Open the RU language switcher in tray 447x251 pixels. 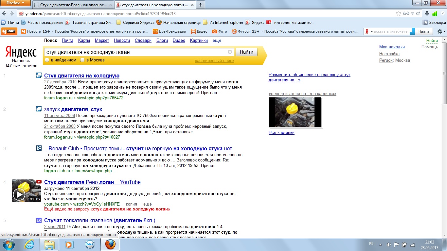(x=372, y=244)
